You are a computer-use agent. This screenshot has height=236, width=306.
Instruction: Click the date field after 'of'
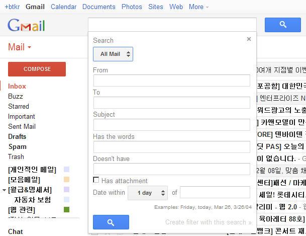(215, 192)
